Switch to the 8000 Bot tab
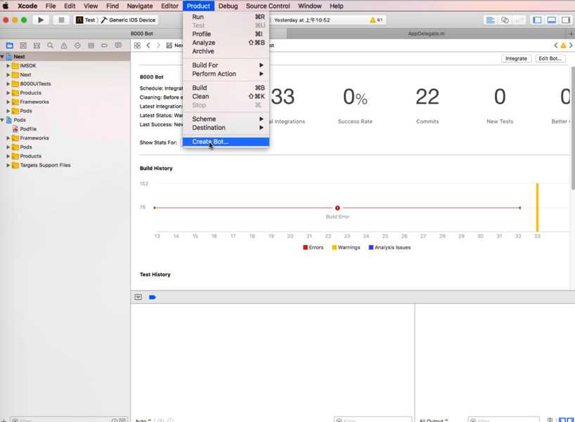The height and width of the screenshot is (422, 575). pos(142,33)
